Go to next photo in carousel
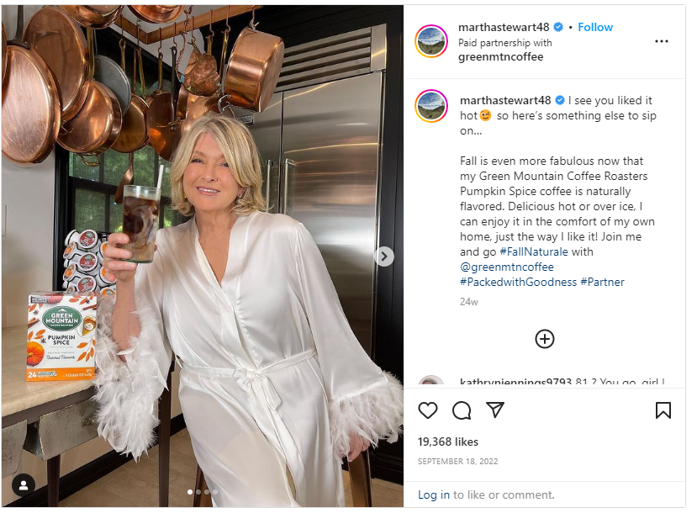The image size is (697, 513). [384, 256]
